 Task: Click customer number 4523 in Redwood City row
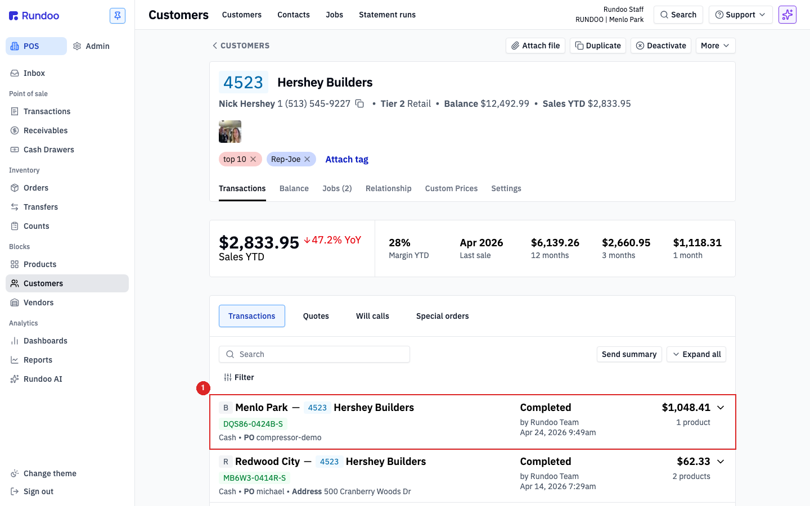point(329,462)
